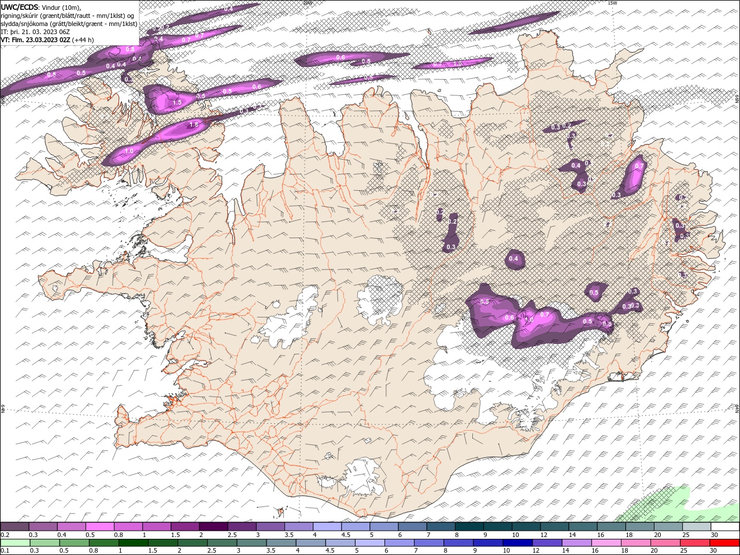
Task: Click the 30 label in the lower legend
Action: (714, 551)
